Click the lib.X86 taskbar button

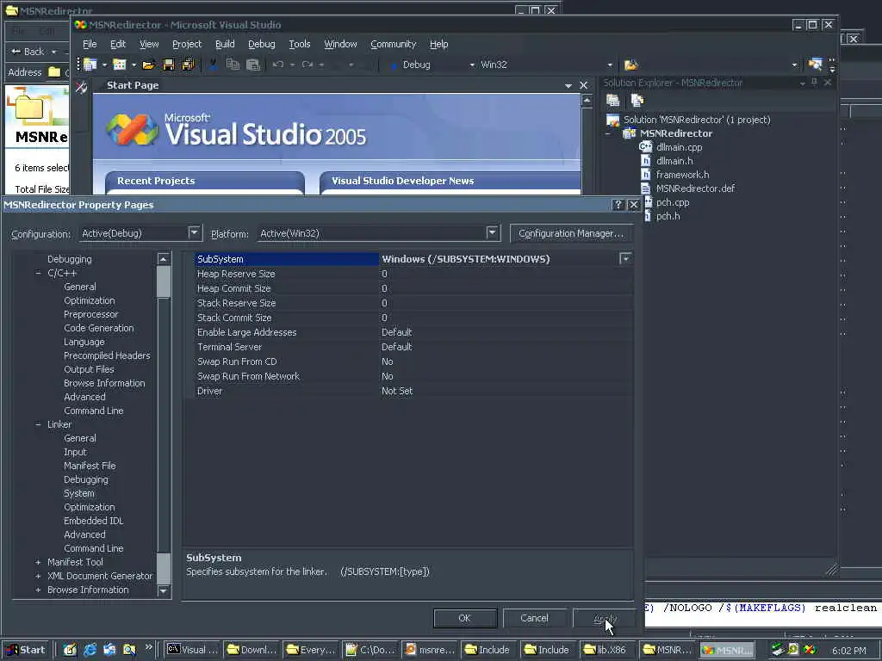pyautogui.click(x=606, y=650)
